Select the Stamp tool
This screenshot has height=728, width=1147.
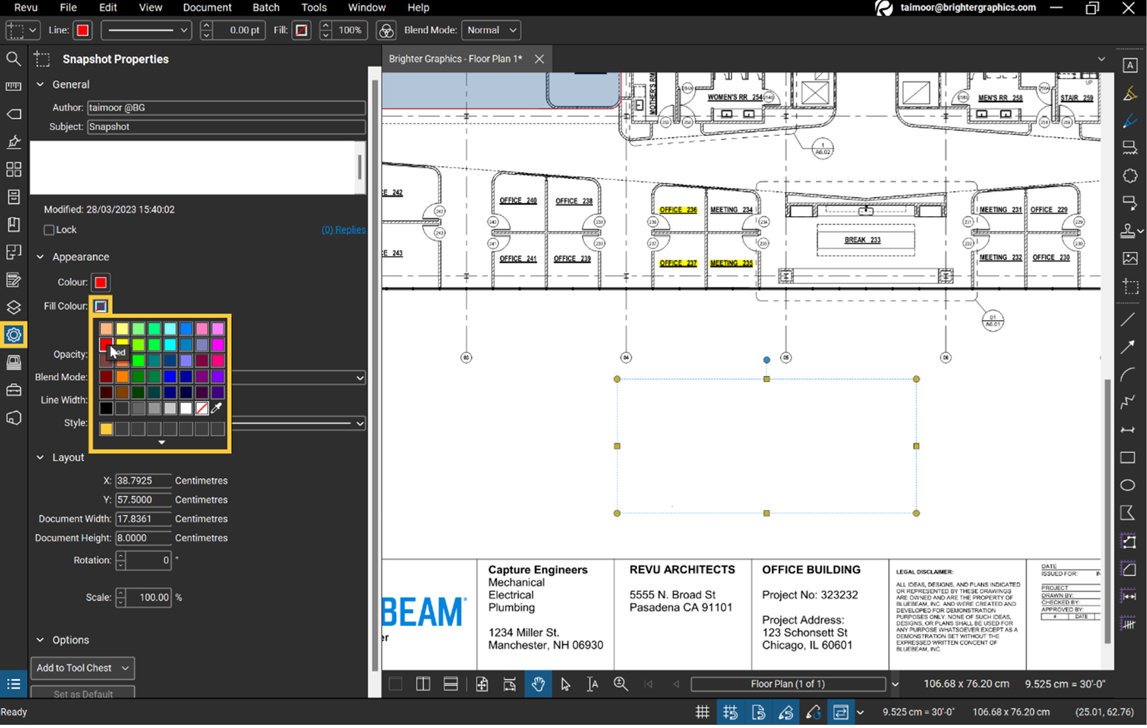point(1127,231)
